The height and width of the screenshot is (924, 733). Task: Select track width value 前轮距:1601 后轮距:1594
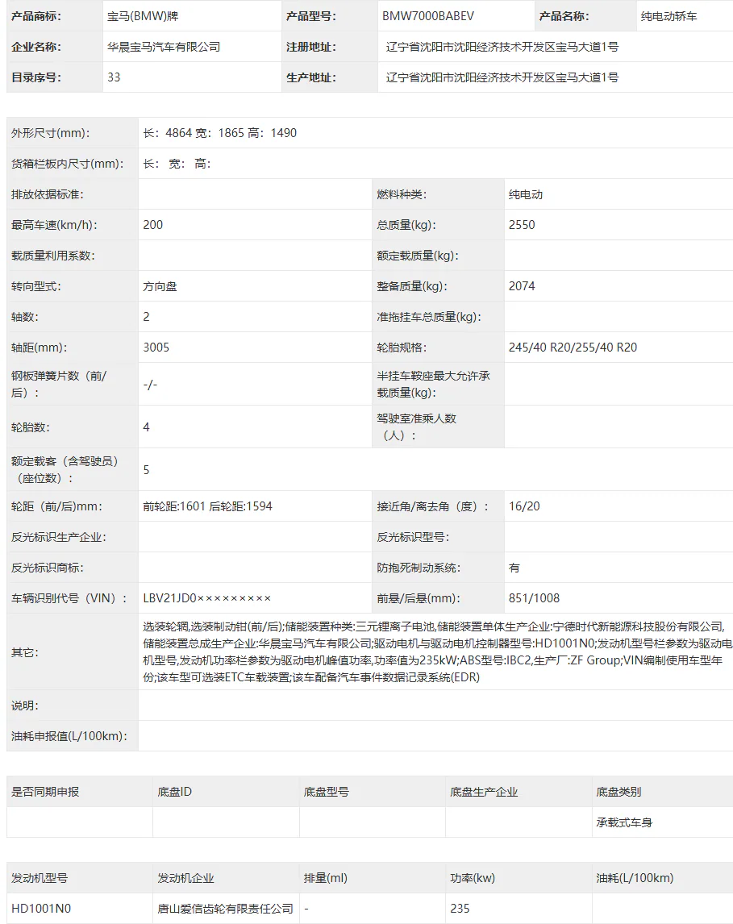click(x=207, y=506)
